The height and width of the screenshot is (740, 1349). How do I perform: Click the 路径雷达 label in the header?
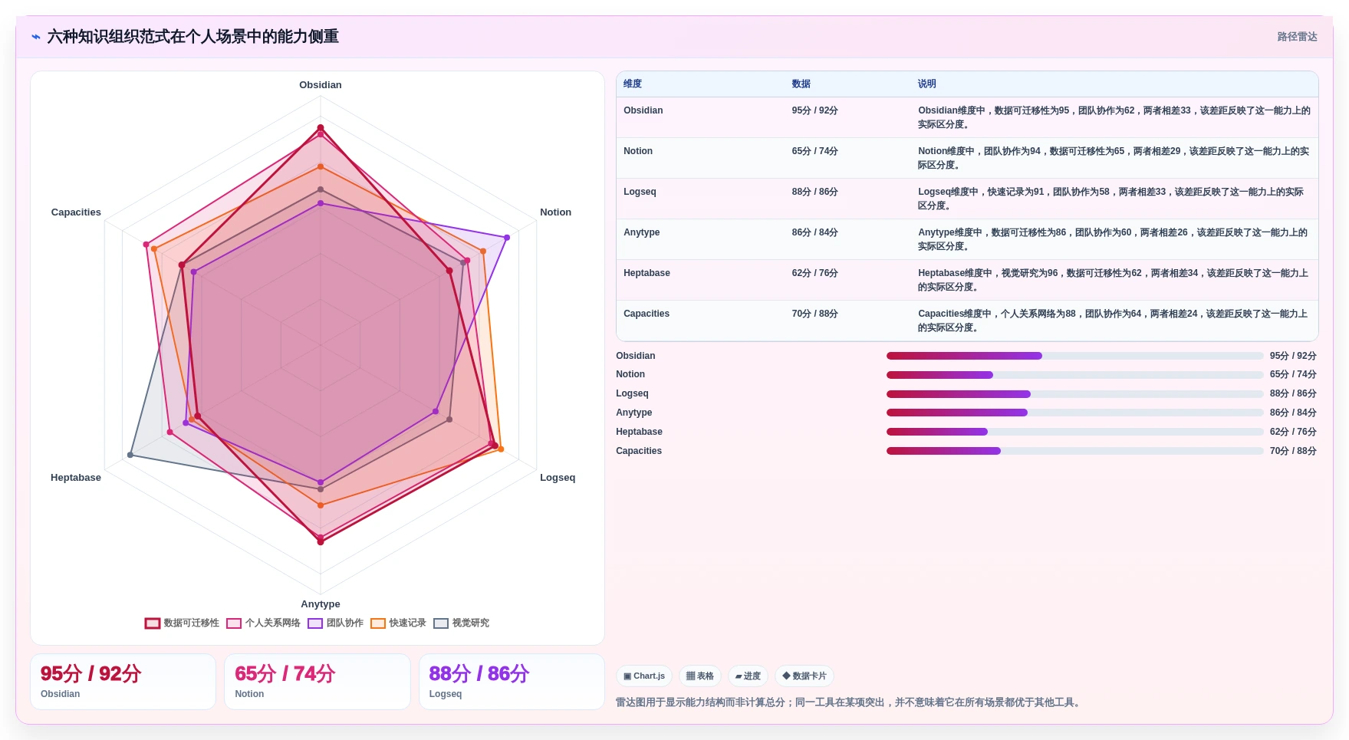(1297, 37)
